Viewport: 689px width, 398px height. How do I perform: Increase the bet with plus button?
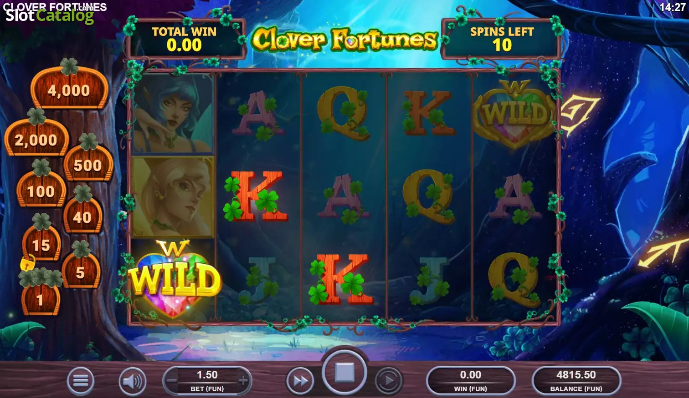click(x=243, y=381)
